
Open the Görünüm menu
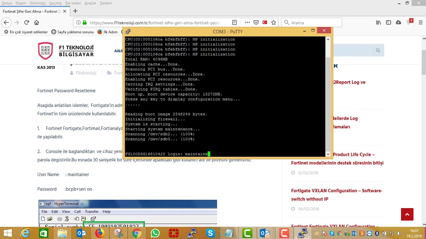[37, 3]
